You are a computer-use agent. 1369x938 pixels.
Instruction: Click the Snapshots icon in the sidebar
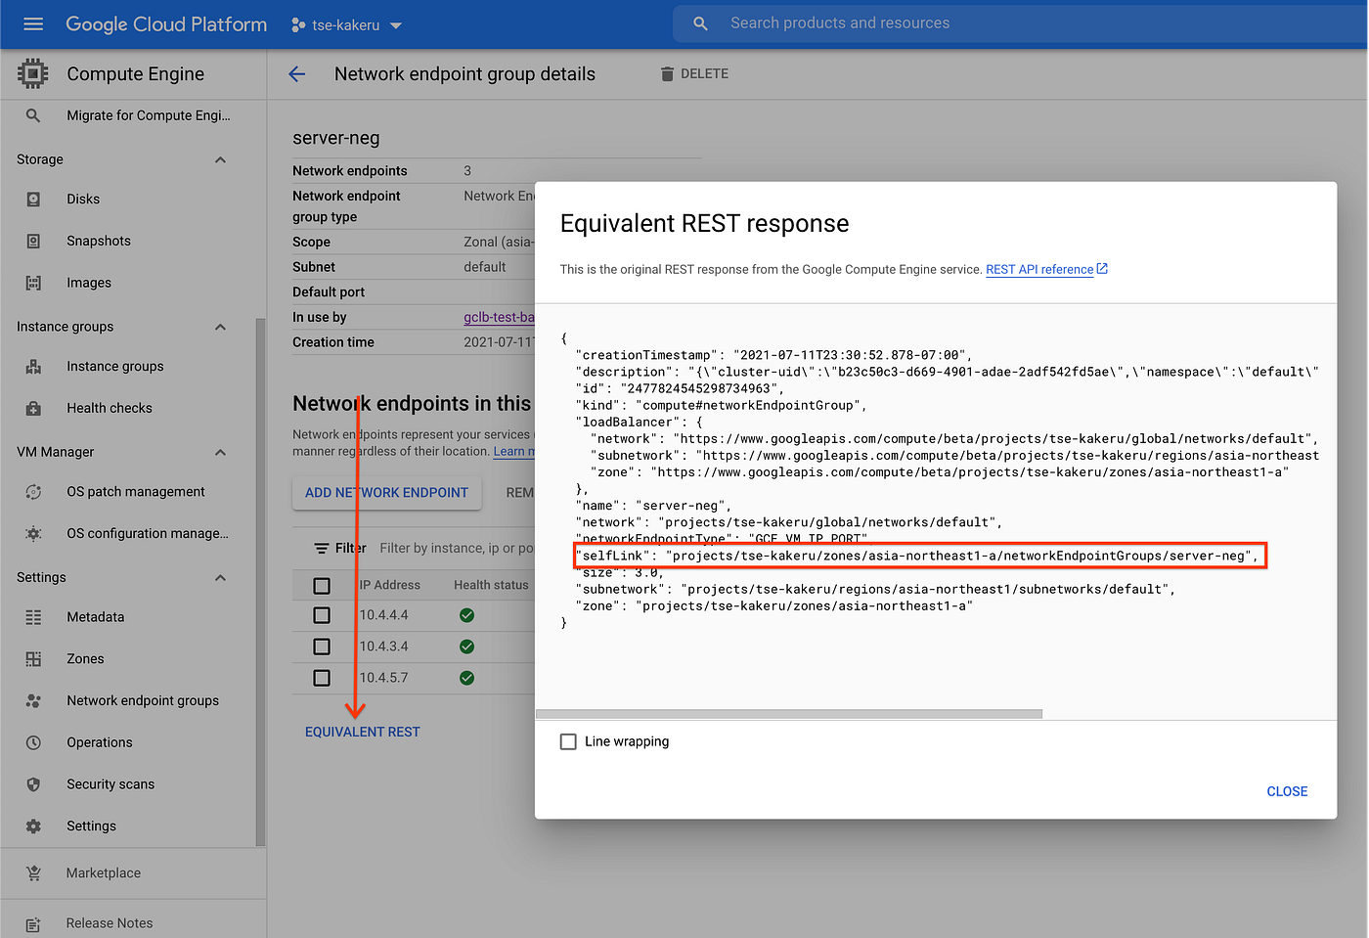pyautogui.click(x=34, y=241)
